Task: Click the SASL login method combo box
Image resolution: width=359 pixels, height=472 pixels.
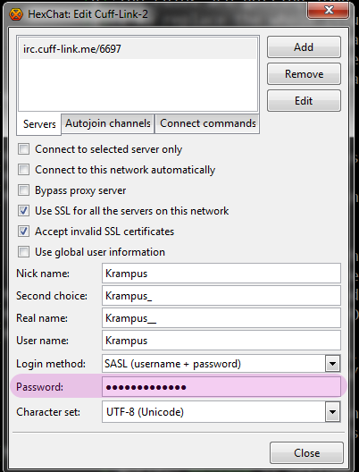Action: [x=221, y=364]
